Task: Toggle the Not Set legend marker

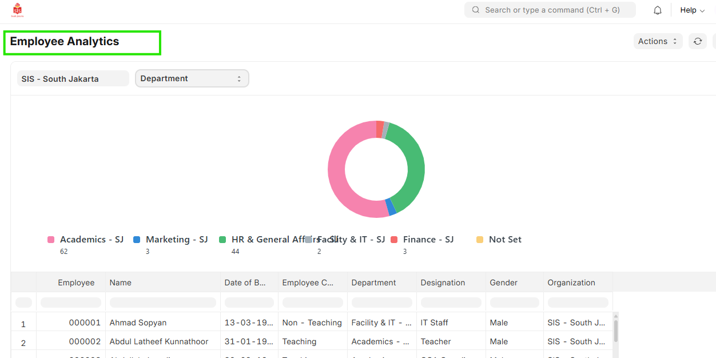Action: [x=480, y=240]
